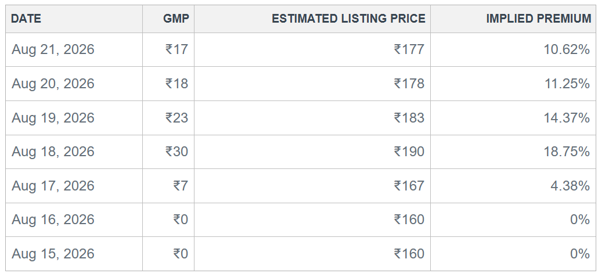This screenshot has width=598, height=277.
Task: Click the IMPLIED PREMIUM column header
Action: pyautogui.click(x=539, y=19)
